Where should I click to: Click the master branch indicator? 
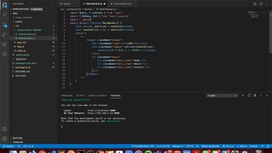(8, 146)
